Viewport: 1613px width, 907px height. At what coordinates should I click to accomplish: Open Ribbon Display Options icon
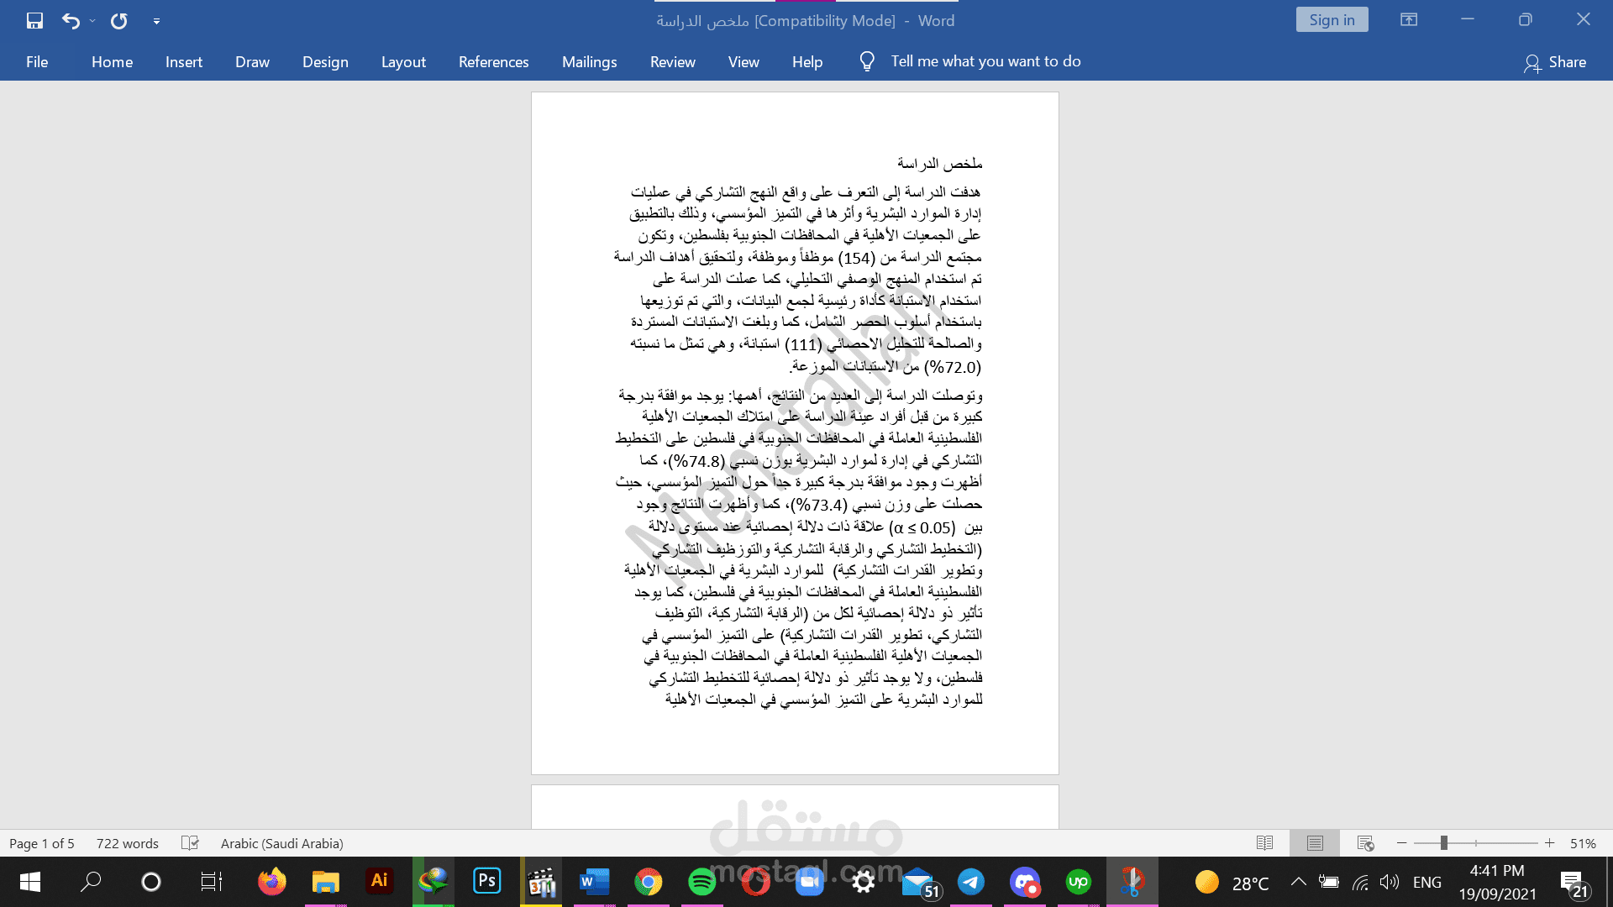(x=1409, y=20)
